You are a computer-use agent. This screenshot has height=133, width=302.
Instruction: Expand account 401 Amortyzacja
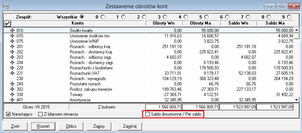coord(13,100)
